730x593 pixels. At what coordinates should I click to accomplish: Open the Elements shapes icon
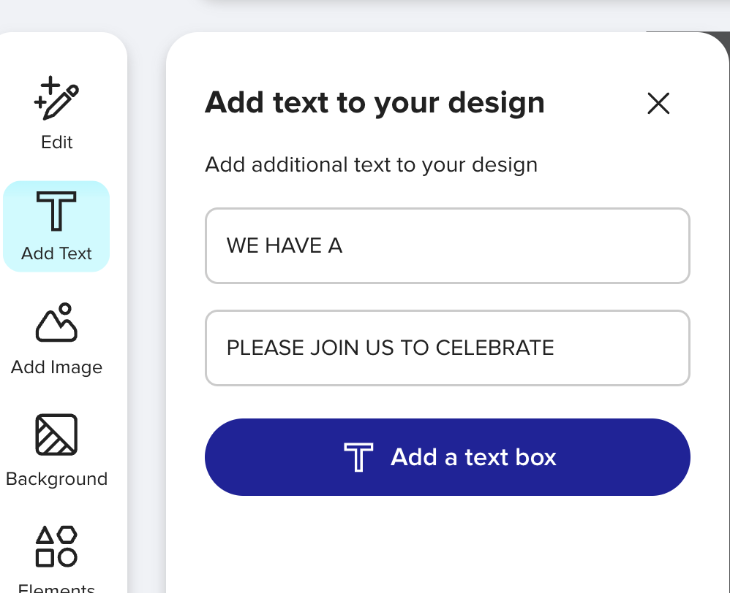(x=56, y=546)
